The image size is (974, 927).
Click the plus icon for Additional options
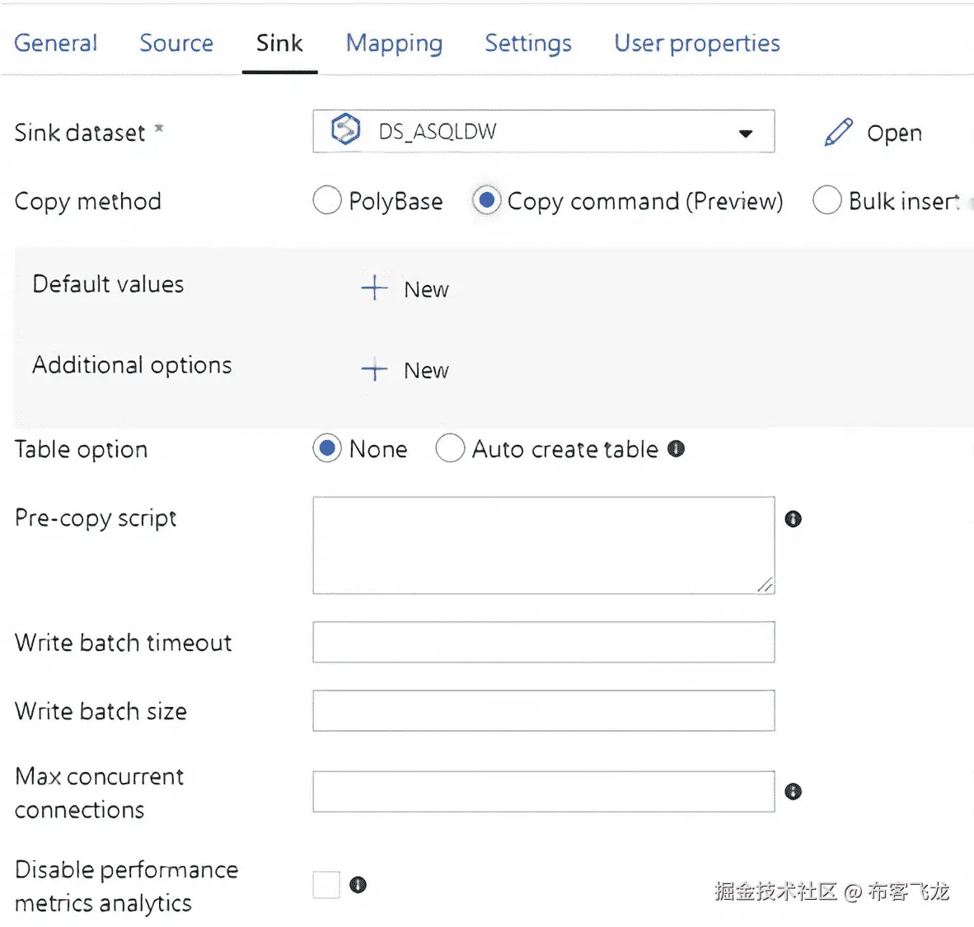(374, 370)
